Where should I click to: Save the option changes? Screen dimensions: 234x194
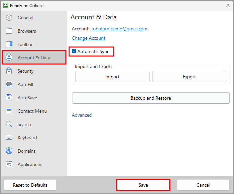[x=143, y=185]
